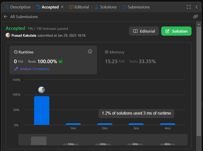The height and width of the screenshot is (151, 203).
Task: Click the green Solution button
Action: pyautogui.click(x=176, y=31)
